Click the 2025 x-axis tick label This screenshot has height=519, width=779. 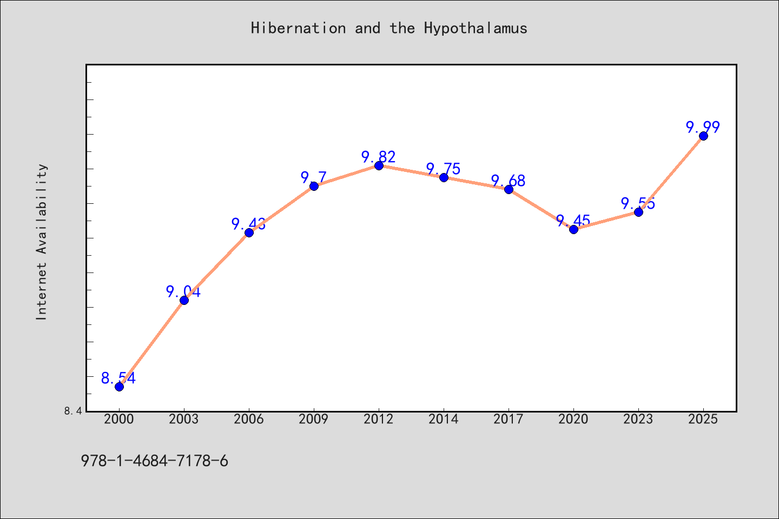click(x=703, y=419)
